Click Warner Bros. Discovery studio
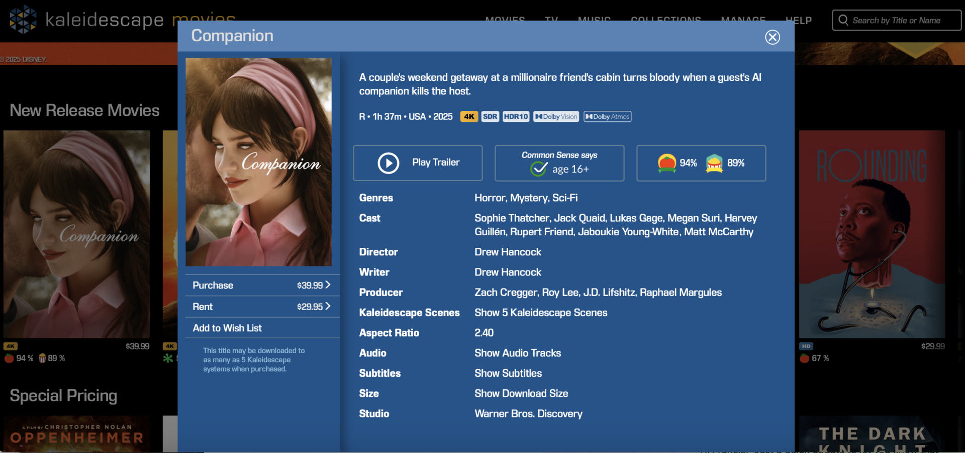The image size is (965, 453). coord(528,414)
